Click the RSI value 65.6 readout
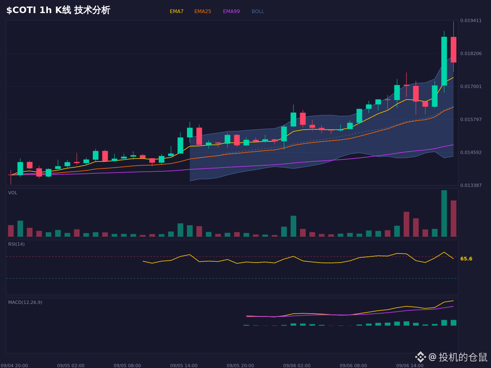Image resolution: width=491 pixels, height=368 pixels. click(466, 259)
